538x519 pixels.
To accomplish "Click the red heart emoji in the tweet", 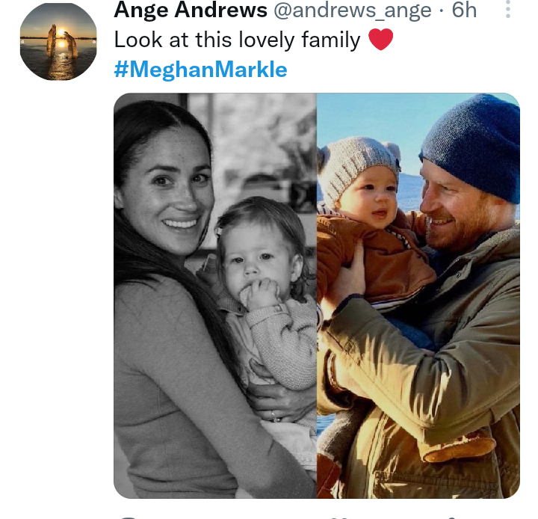I will pyautogui.click(x=381, y=40).
